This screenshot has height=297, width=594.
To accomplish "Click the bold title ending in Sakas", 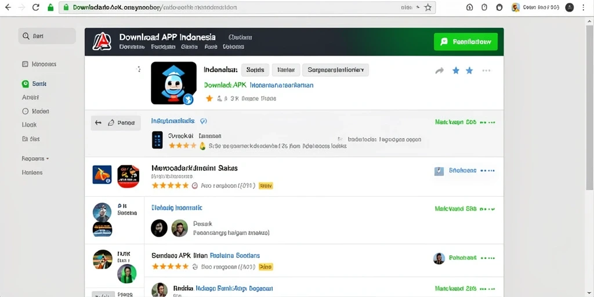I will [194, 168].
